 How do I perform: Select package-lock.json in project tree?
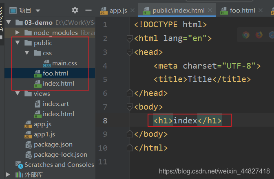coord(60,155)
